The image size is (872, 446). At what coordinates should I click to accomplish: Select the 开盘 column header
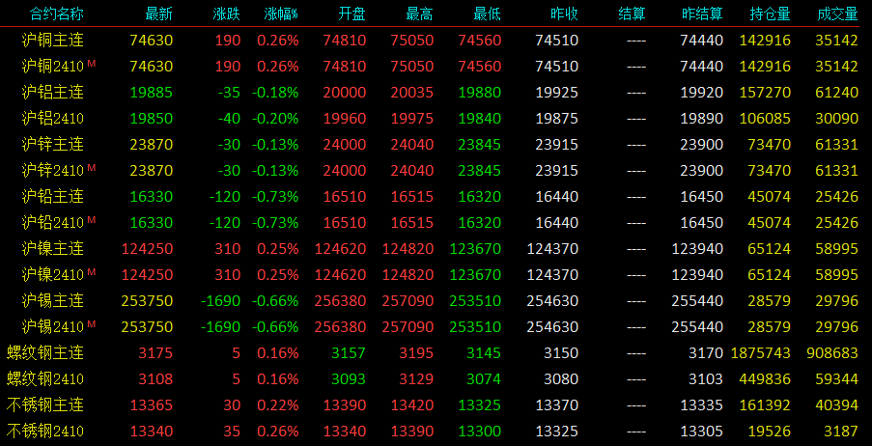tap(352, 14)
